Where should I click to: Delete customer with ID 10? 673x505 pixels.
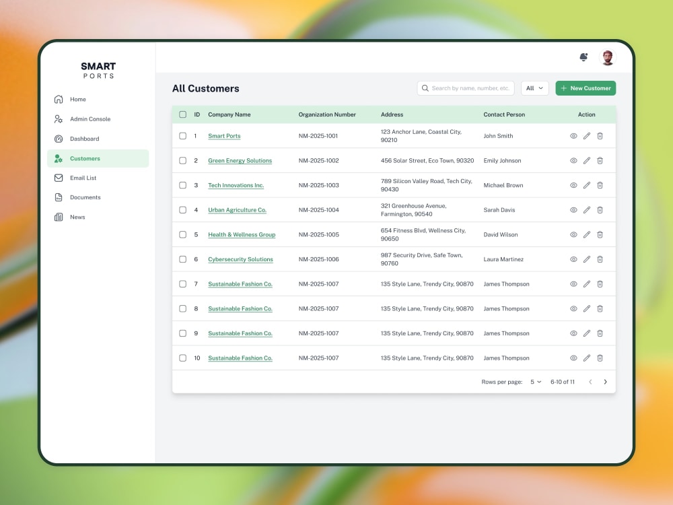[x=600, y=358]
